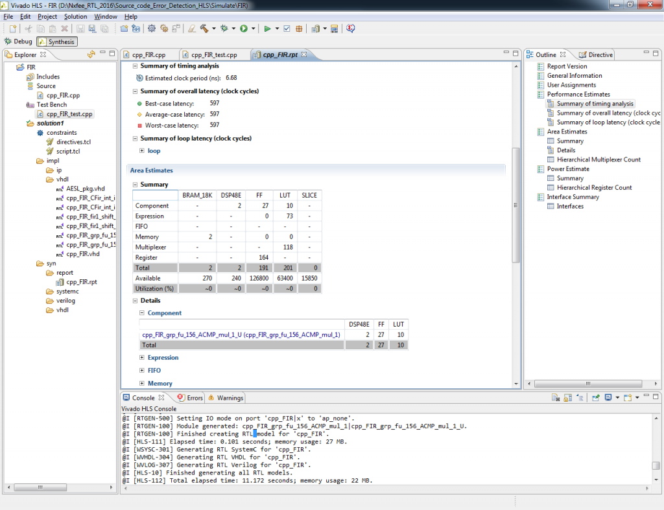Click the Clear Console icon
The height and width of the screenshot is (510, 664).
click(x=556, y=397)
